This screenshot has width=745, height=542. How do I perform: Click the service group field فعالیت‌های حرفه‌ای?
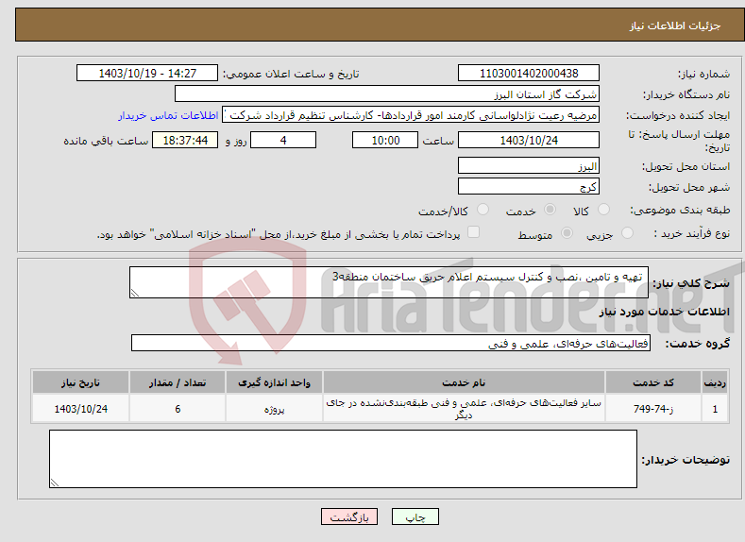391,343
